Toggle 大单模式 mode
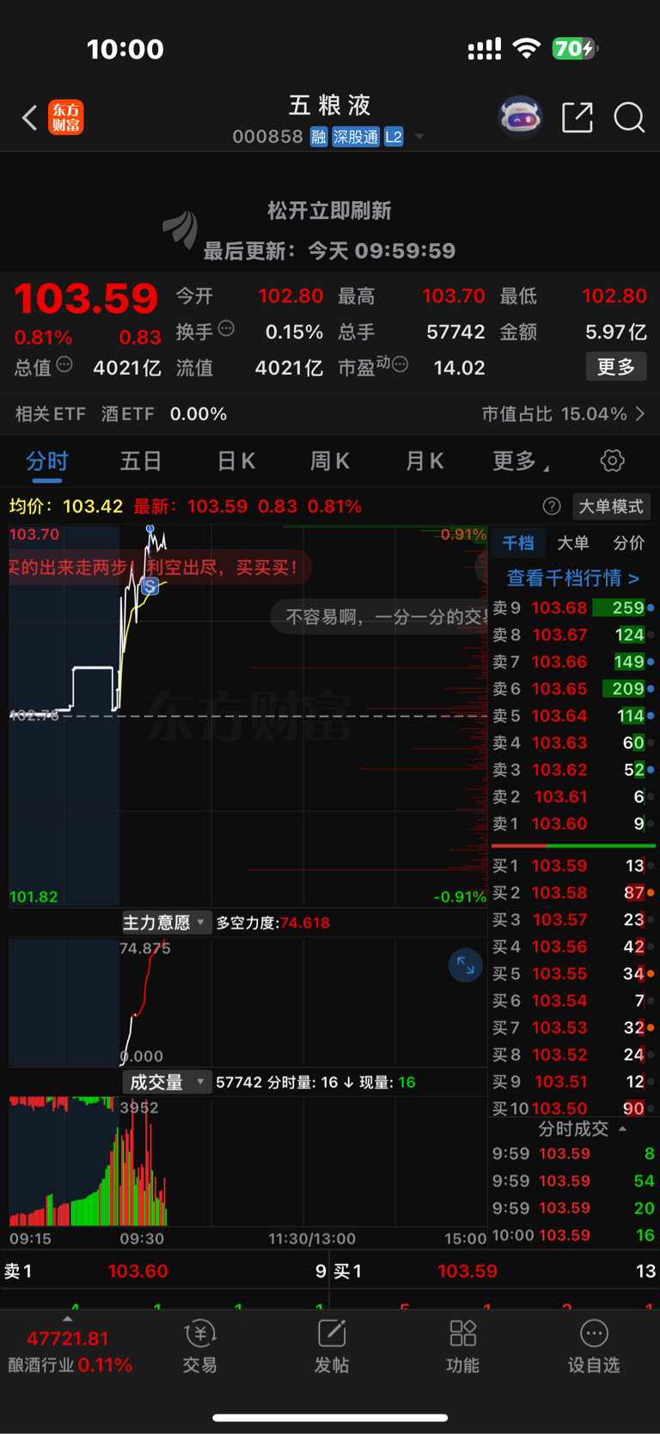Image resolution: width=660 pixels, height=1434 pixels. 611,507
